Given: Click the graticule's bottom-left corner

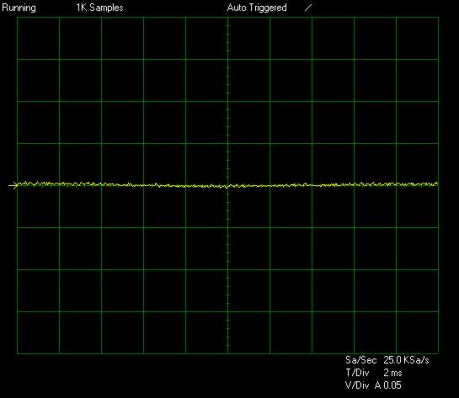Looking at the screenshot, I should 18,353.
